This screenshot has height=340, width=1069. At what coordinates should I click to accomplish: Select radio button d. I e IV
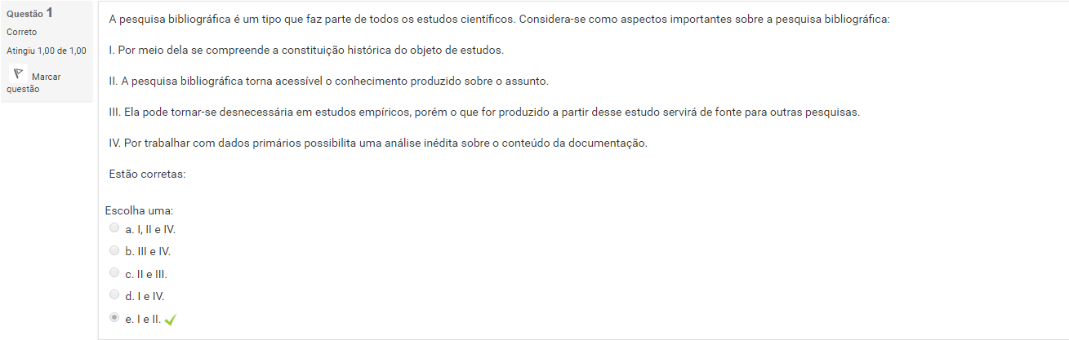tap(114, 296)
